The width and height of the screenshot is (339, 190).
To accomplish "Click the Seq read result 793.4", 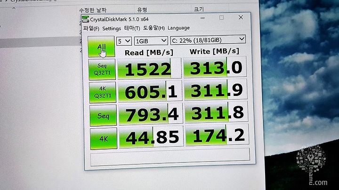I will [x=151, y=114].
